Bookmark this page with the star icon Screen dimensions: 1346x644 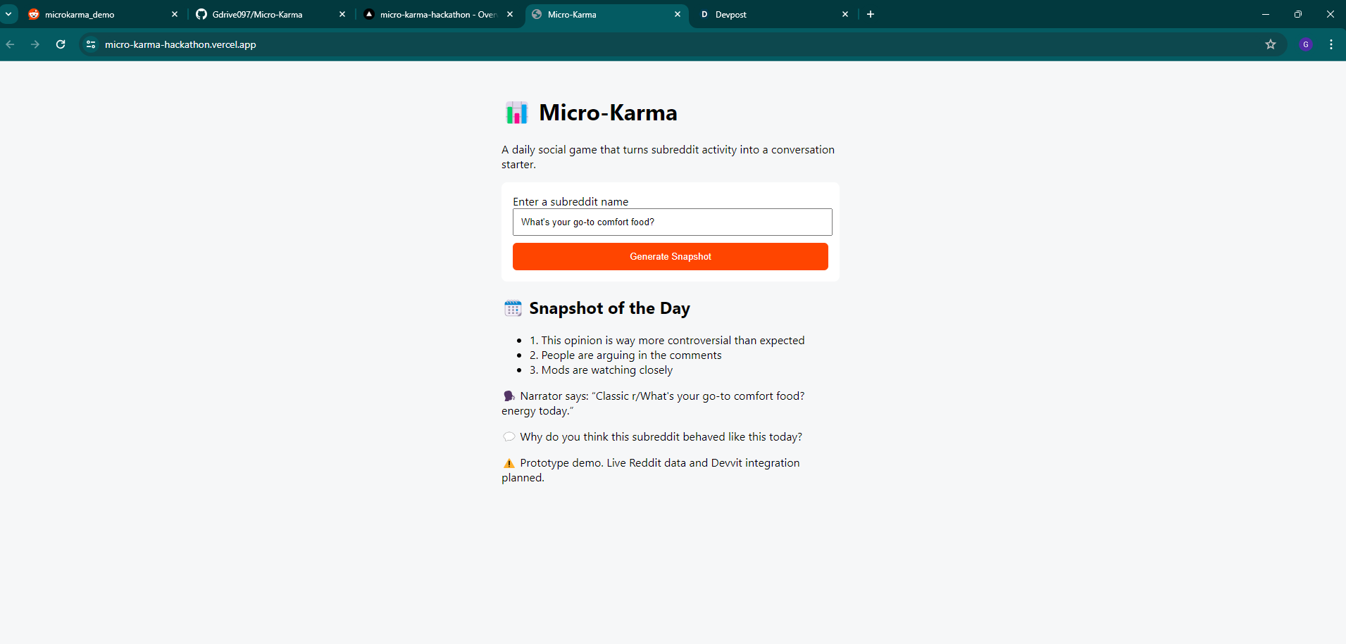[x=1271, y=44]
